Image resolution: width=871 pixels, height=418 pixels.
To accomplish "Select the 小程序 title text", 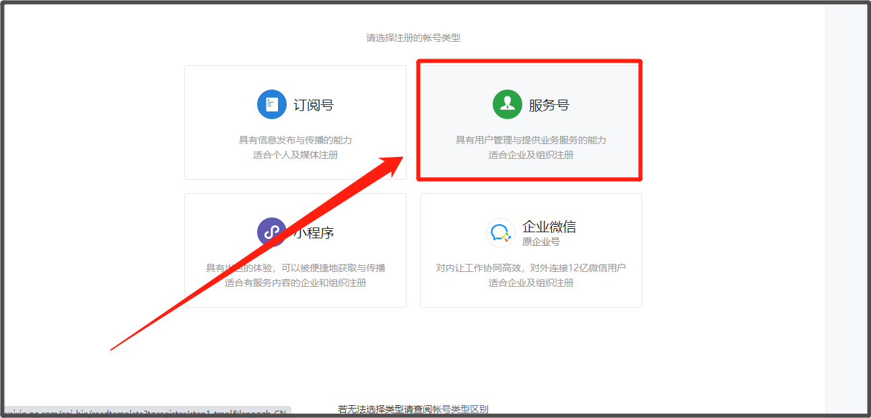I will pyautogui.click(x=314, y=233).
